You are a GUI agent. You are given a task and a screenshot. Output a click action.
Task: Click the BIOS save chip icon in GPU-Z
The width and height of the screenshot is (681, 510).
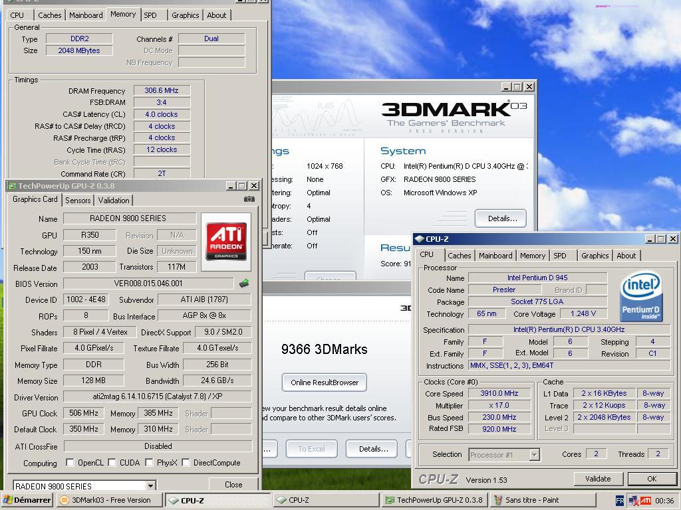244,284
